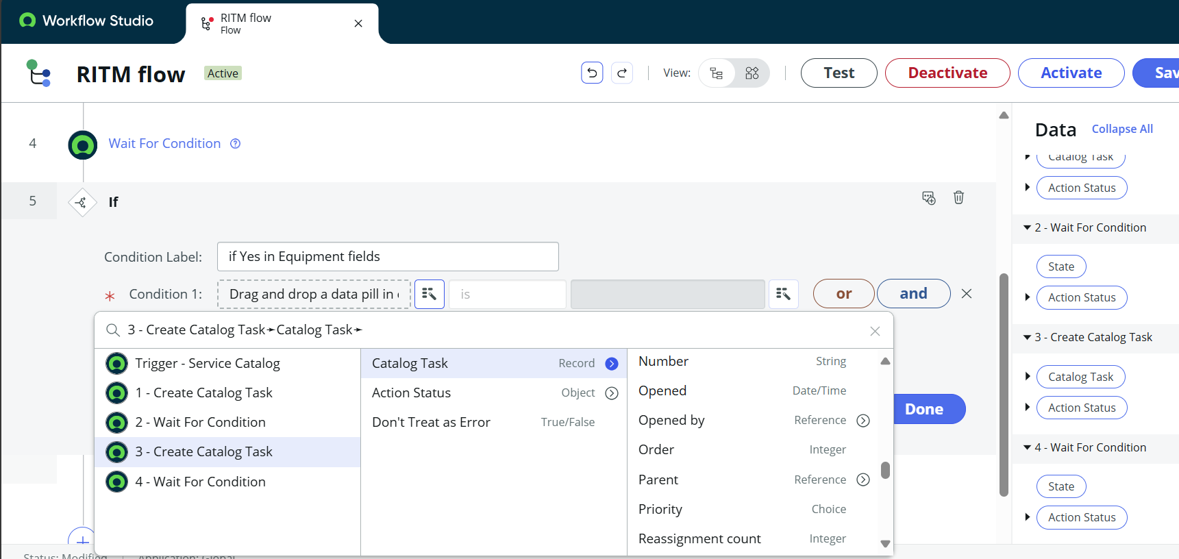Image resolution: width=1179 pixels, height=559 pixels.
Task: Expand Parent reference arrow
Action: tap(863, 480)
